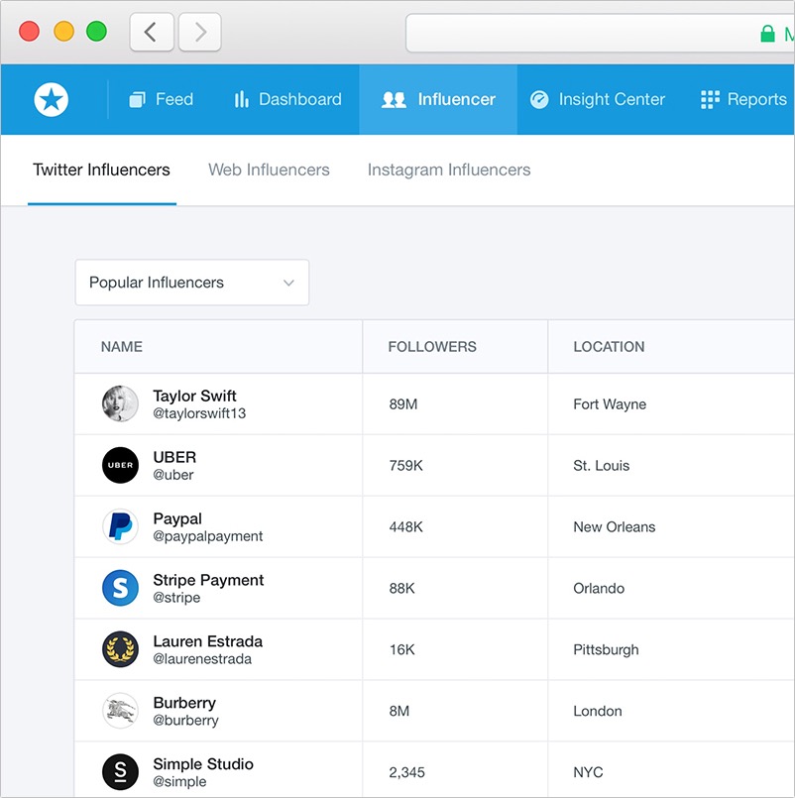Click the @uber handle
Screen dimensions: 795x798
pyautogui.click(x=173, y=475)
